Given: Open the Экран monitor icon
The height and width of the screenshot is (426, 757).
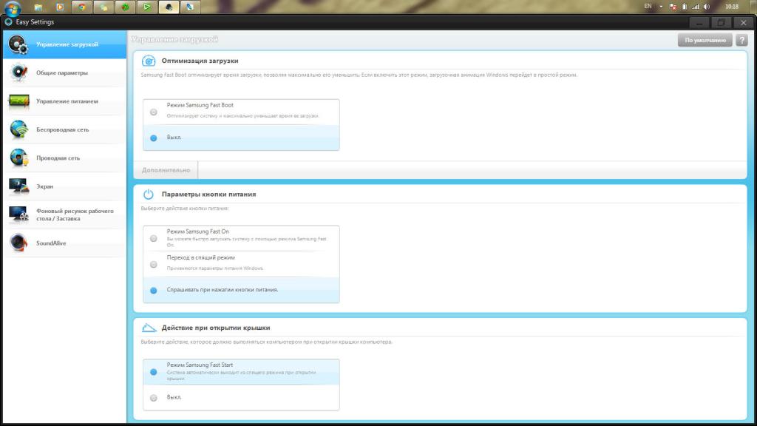Looking at the screenshot, I should tap(18, 186).
